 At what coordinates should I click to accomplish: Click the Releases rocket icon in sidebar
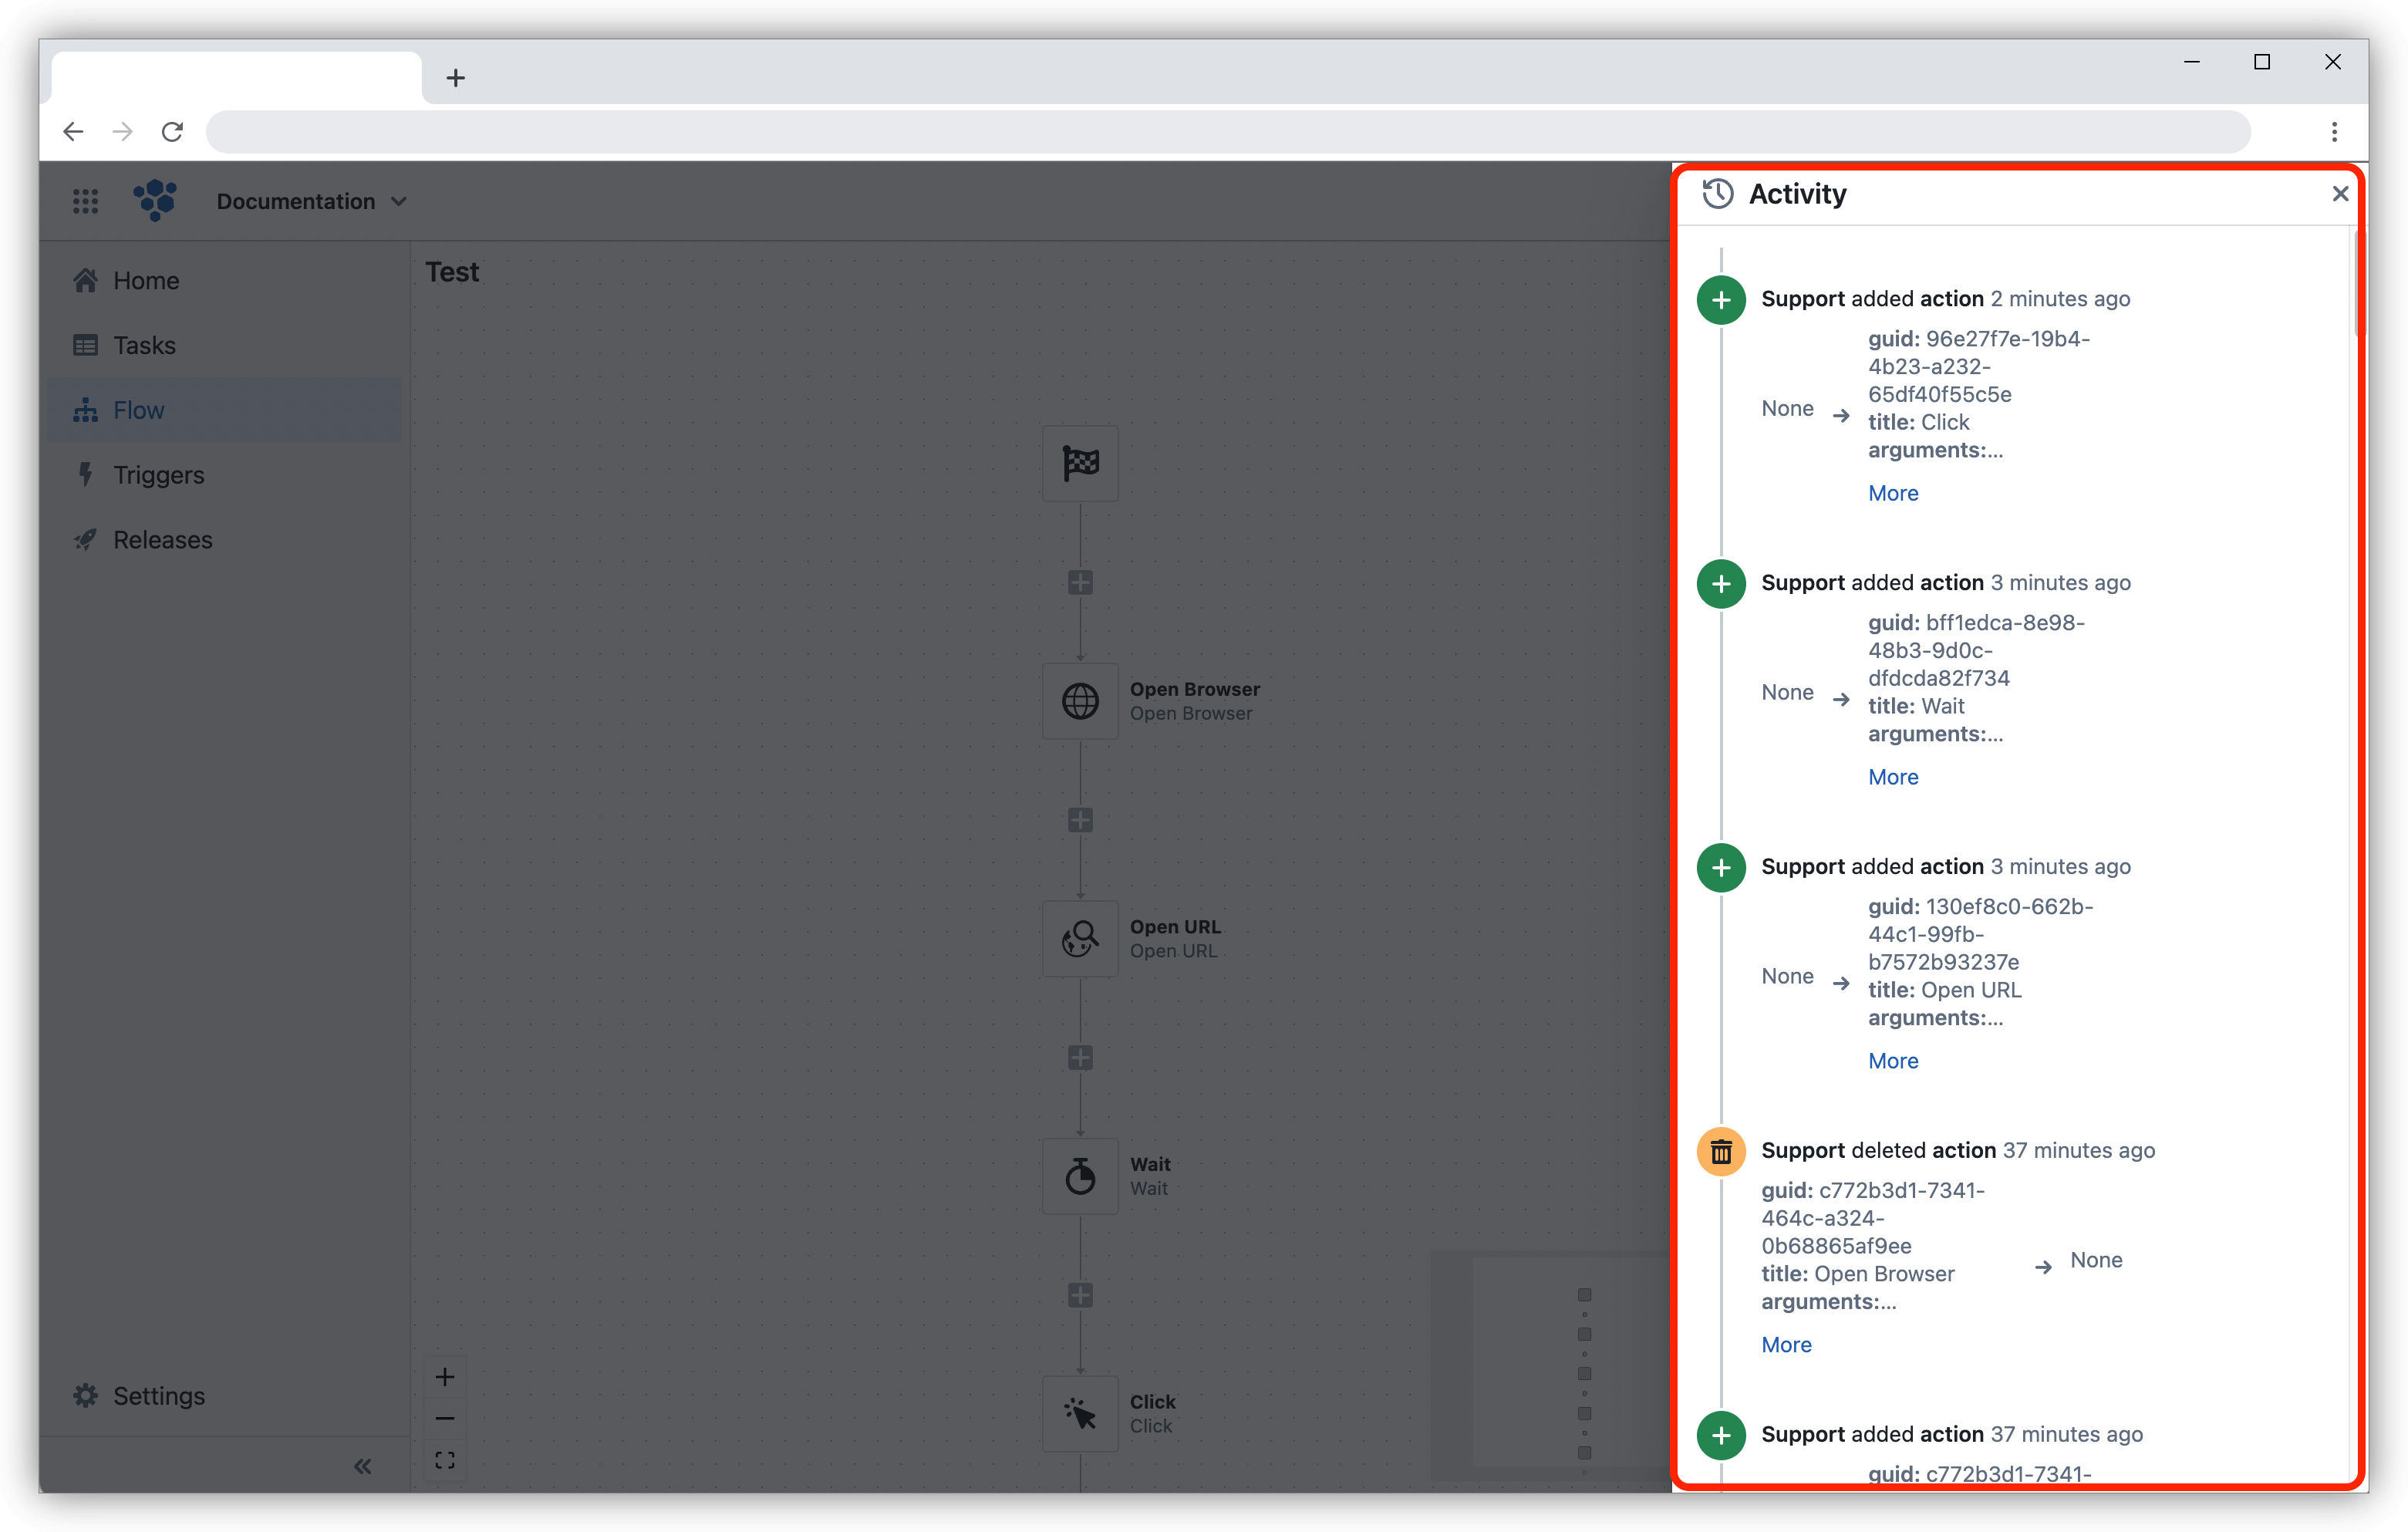[86, 538]
